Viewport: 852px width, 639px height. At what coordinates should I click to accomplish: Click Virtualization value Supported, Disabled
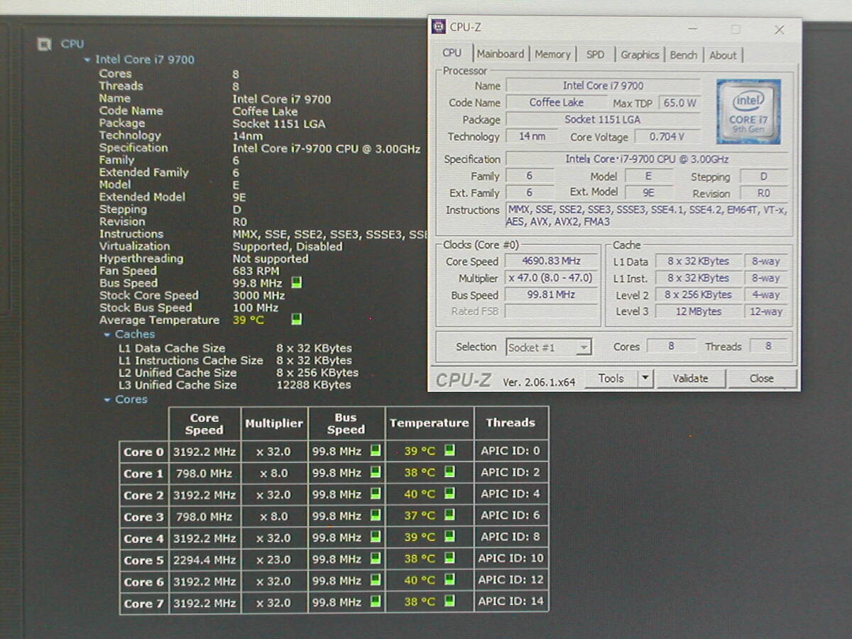(288, 246)
